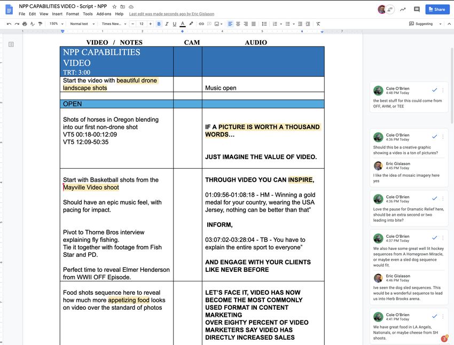Viewport: 454px width, 345px height.
Task: Open the File menu
Action: tap(22, 14)
